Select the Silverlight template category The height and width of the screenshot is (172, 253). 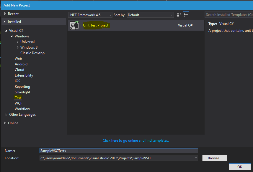[x=22, y=92]
